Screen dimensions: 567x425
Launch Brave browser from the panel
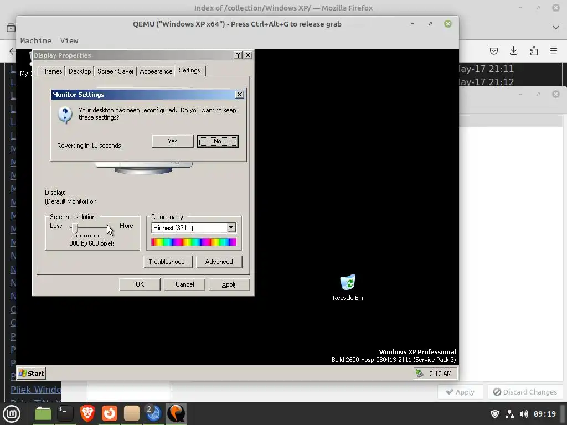[x=87, y=413]
